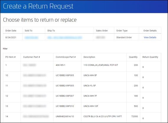Image resolution: width=168 pixels, height=123 pixels.
Task: Click the Description column header
Action: tap(89, 57)
